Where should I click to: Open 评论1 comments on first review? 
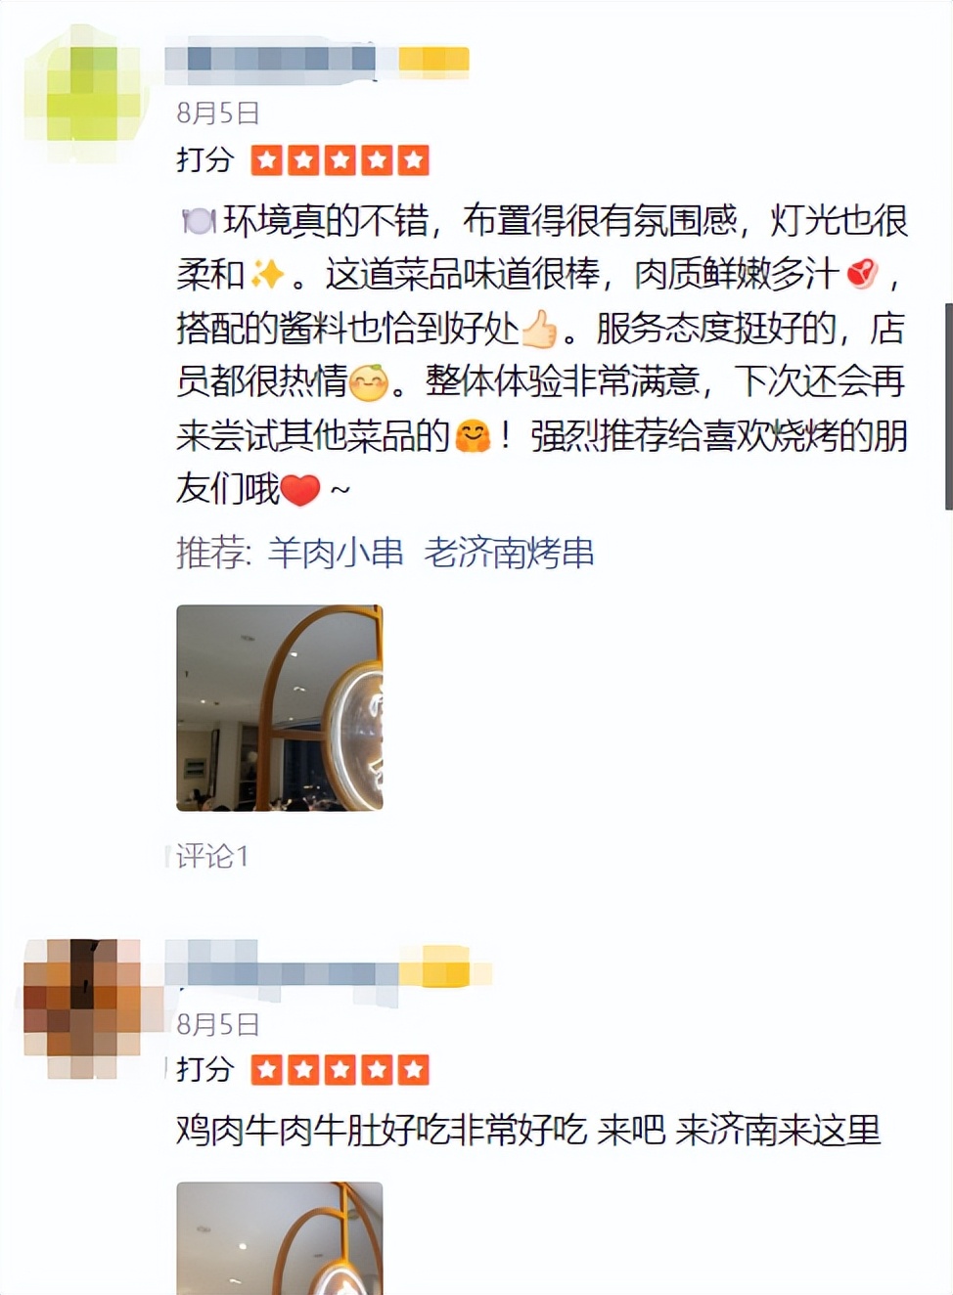[212, 857]
